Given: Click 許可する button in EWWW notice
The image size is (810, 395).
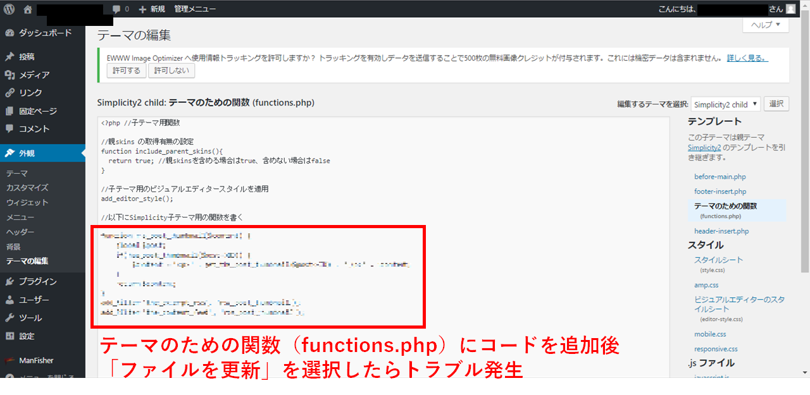Looking at the screenshot, I should click(x=126, y=71).
